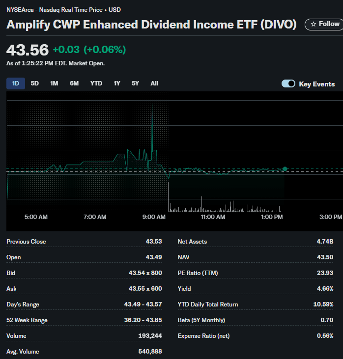
Task: Switch to the 5D chart range
Action: tap(35, 83)
